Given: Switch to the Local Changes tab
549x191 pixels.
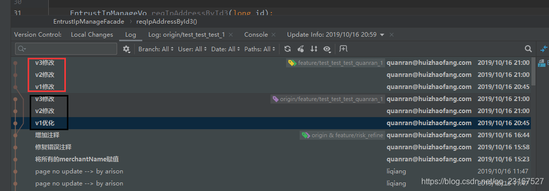Looking at the screenshot, I should pos(91,35).
